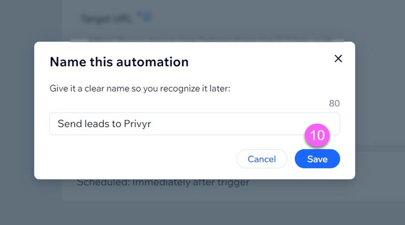Image resolution: width=405 pixels, height=225 pixels.
Task: Click the 80 character counter
Action: pyautogui.click(x=334, y=103)
